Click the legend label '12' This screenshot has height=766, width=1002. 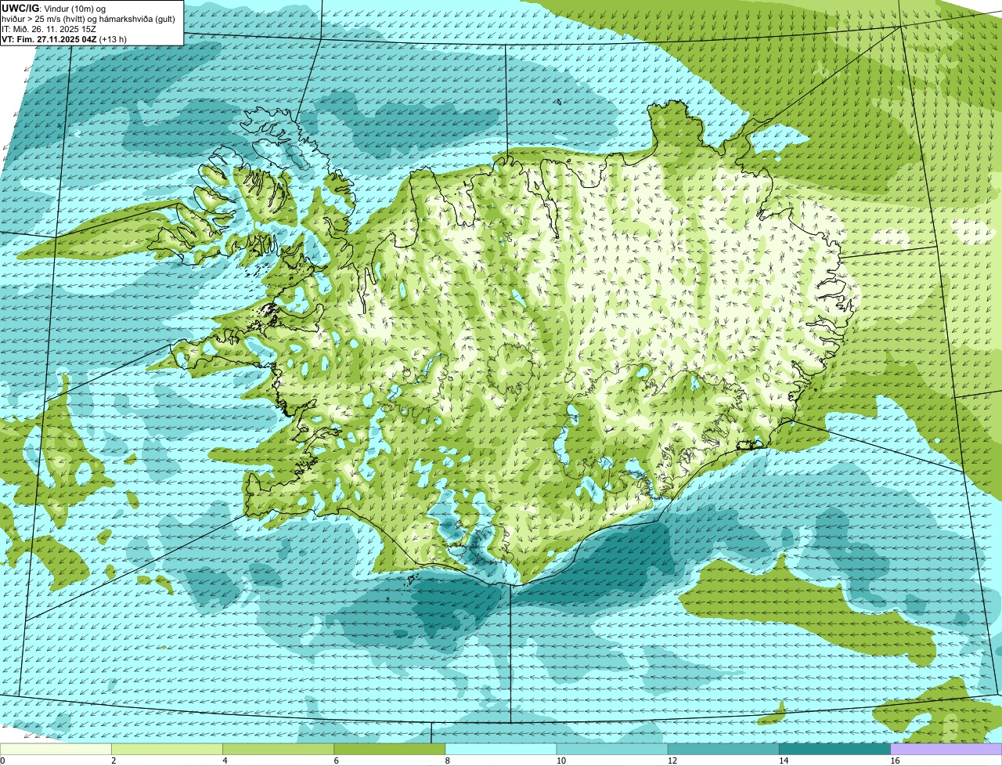pyautogui.click(x=672, y=761)
